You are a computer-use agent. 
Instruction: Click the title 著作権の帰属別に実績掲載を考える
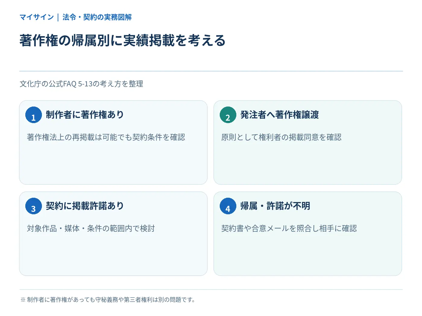coord(123,40)
